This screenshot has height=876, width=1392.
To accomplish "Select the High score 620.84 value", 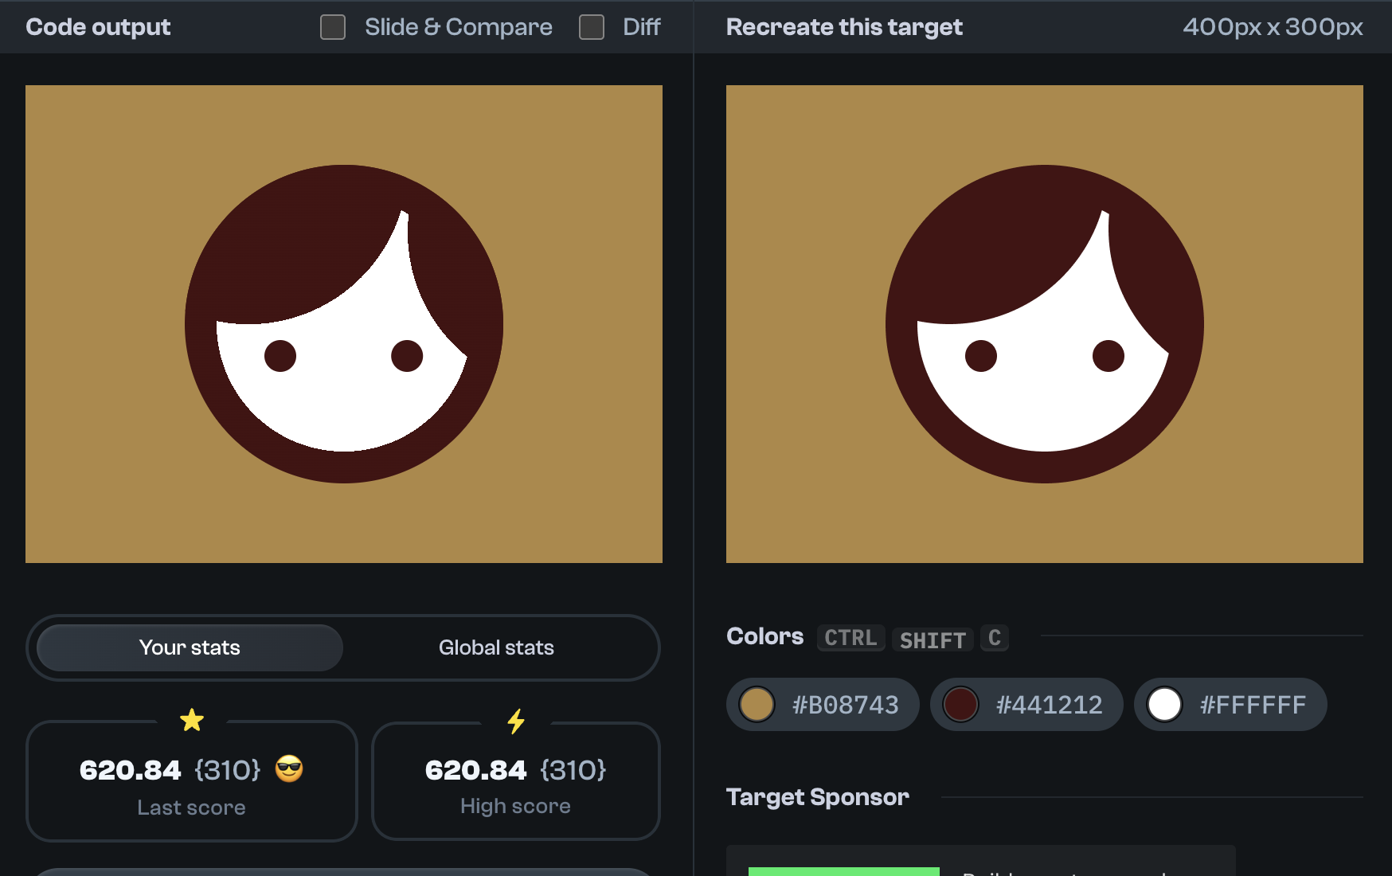I will point(475,770).
